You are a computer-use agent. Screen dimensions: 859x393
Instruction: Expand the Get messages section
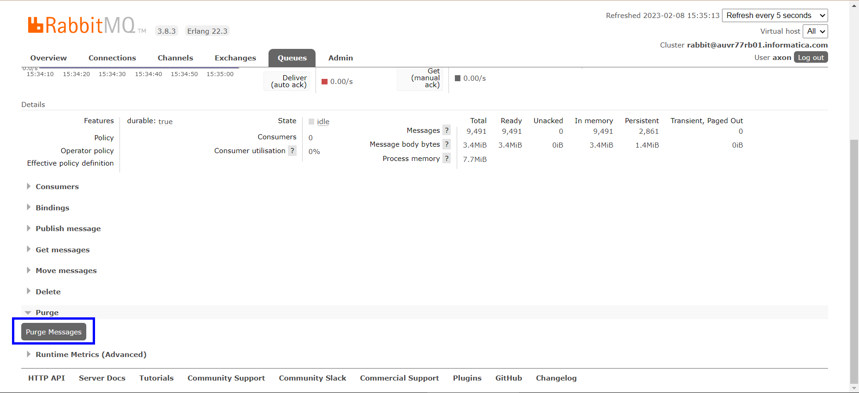(62, 250)
